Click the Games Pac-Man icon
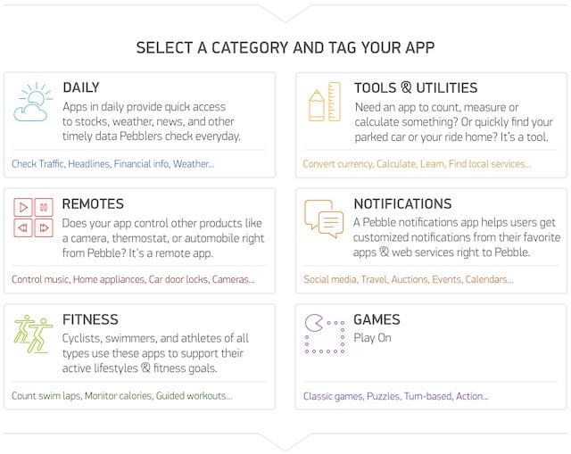Screen dimensions: 571x454 click(324, 334)
